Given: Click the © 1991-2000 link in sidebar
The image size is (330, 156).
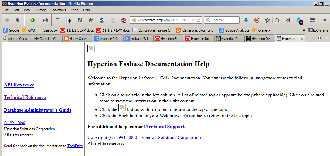Looking at the screenshot, I should [x=15, y=123].
